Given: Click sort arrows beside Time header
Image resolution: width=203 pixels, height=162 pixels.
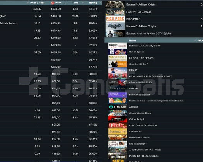Looking at the screenshot, I should pyautogui.click(x=83, y=3).
